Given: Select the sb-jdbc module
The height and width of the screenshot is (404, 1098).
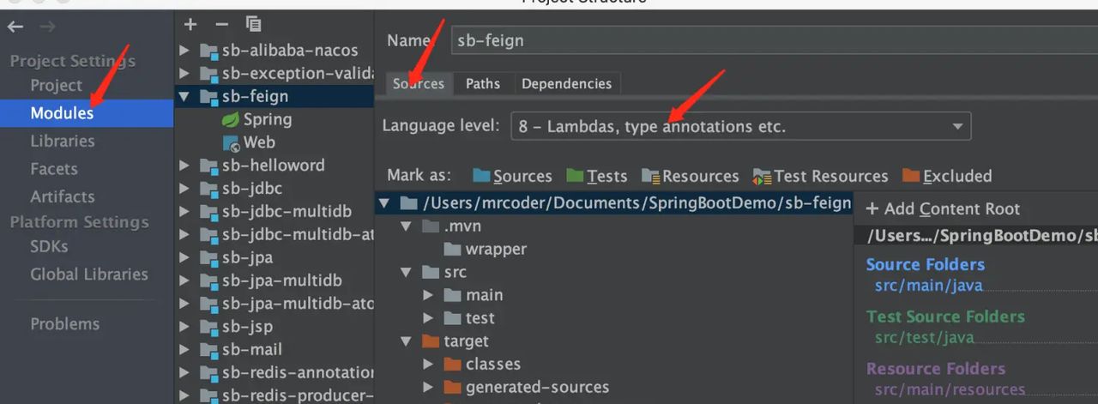Looking at the screenshot, I should click(251, 188).
